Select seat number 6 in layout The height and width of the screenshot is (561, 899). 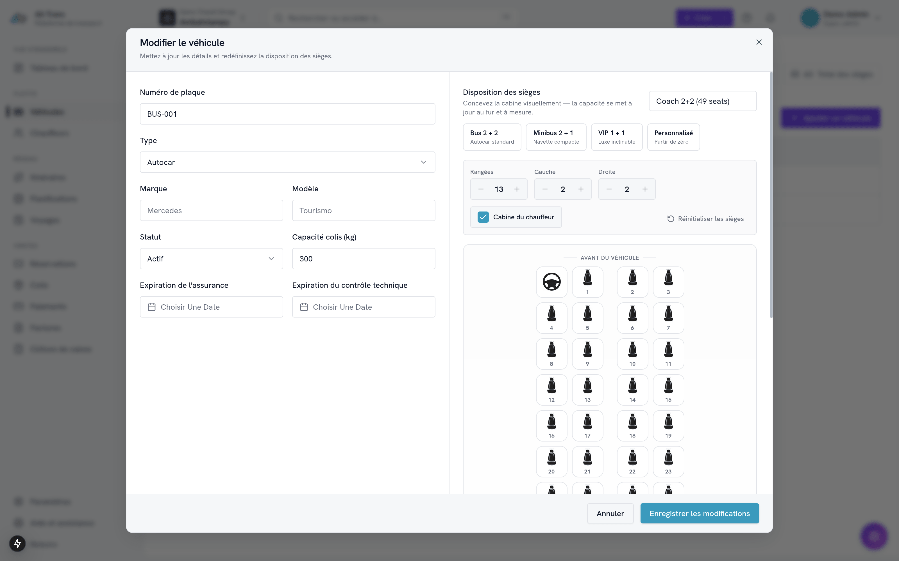[x=632, y=318]
